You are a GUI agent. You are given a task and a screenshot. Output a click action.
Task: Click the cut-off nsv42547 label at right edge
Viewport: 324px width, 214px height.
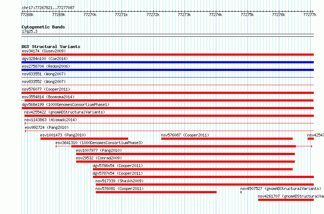click(316, 135)
